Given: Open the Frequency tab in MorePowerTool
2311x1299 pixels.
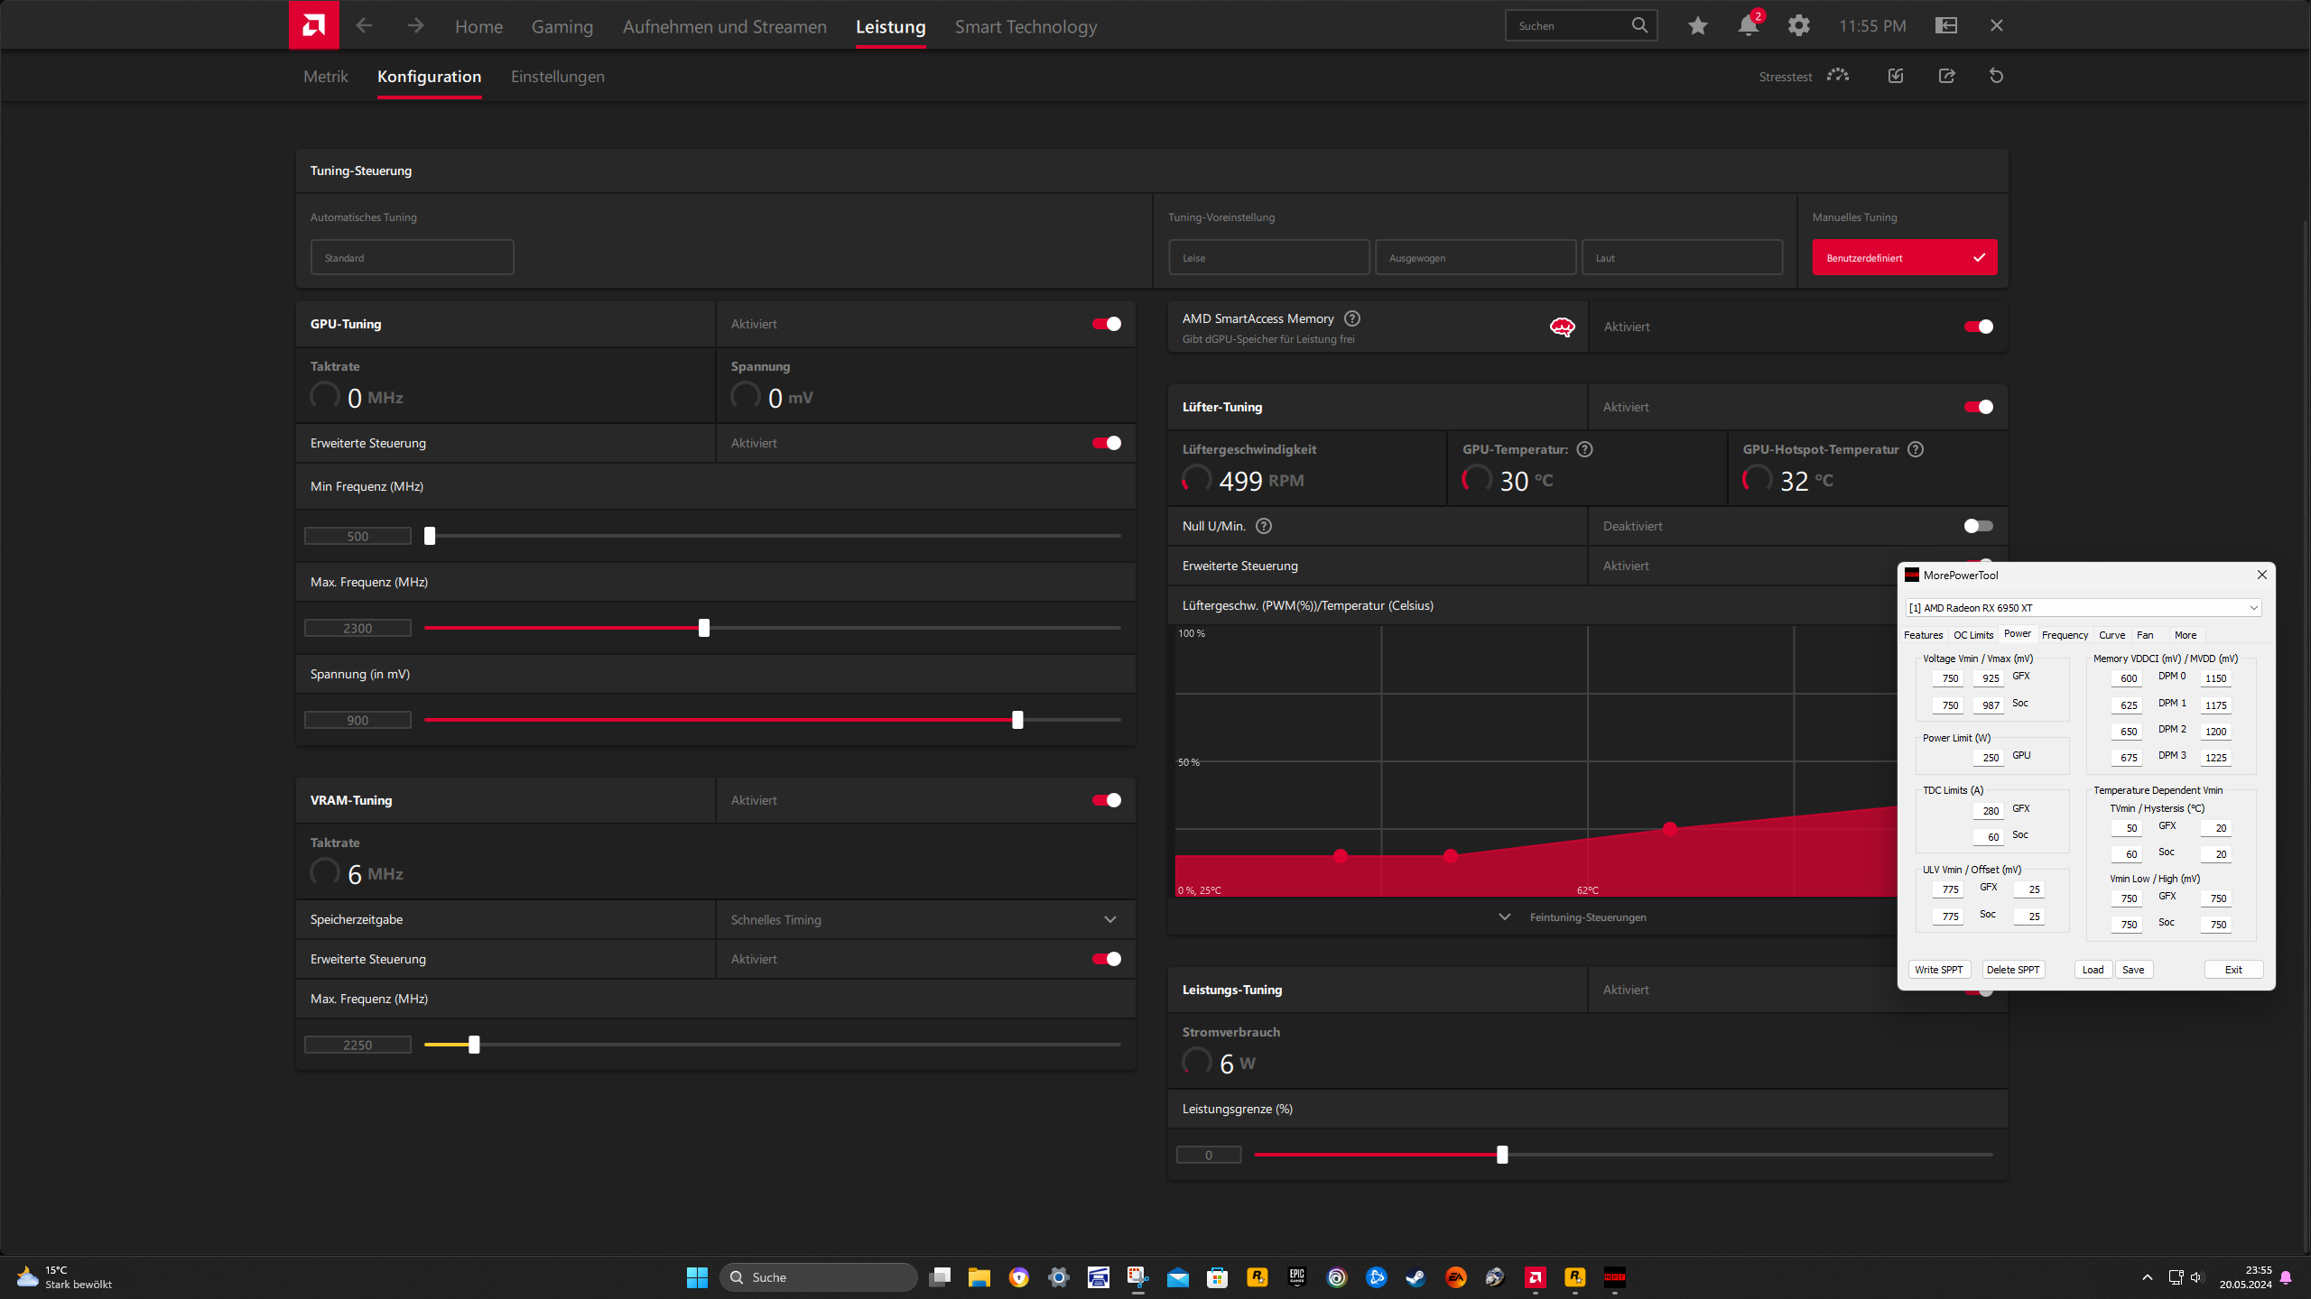Looking at the screenshot, I should pos(2065,635).
